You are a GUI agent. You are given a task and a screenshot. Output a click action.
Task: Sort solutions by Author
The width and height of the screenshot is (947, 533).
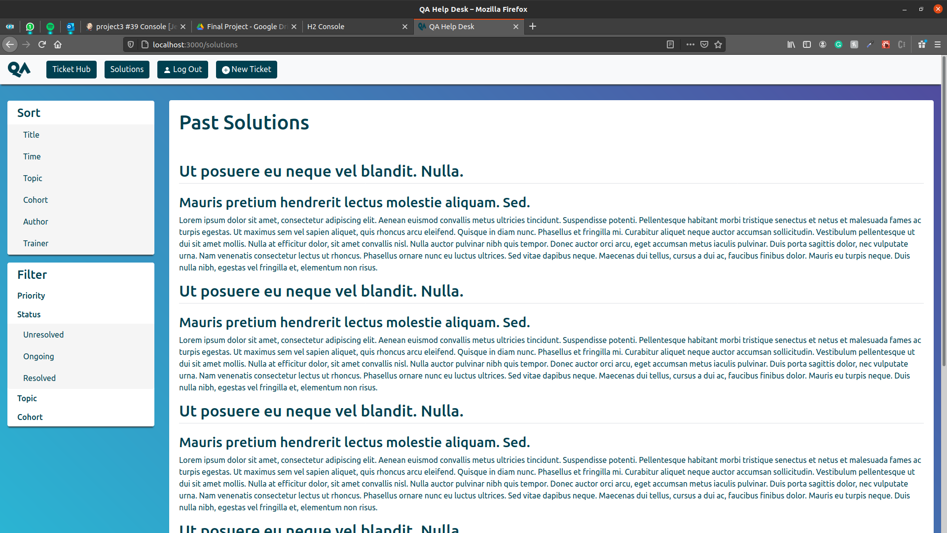coord(35,221)
